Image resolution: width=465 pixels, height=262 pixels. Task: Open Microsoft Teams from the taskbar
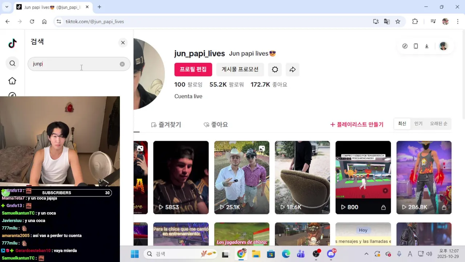coord(301,254)
